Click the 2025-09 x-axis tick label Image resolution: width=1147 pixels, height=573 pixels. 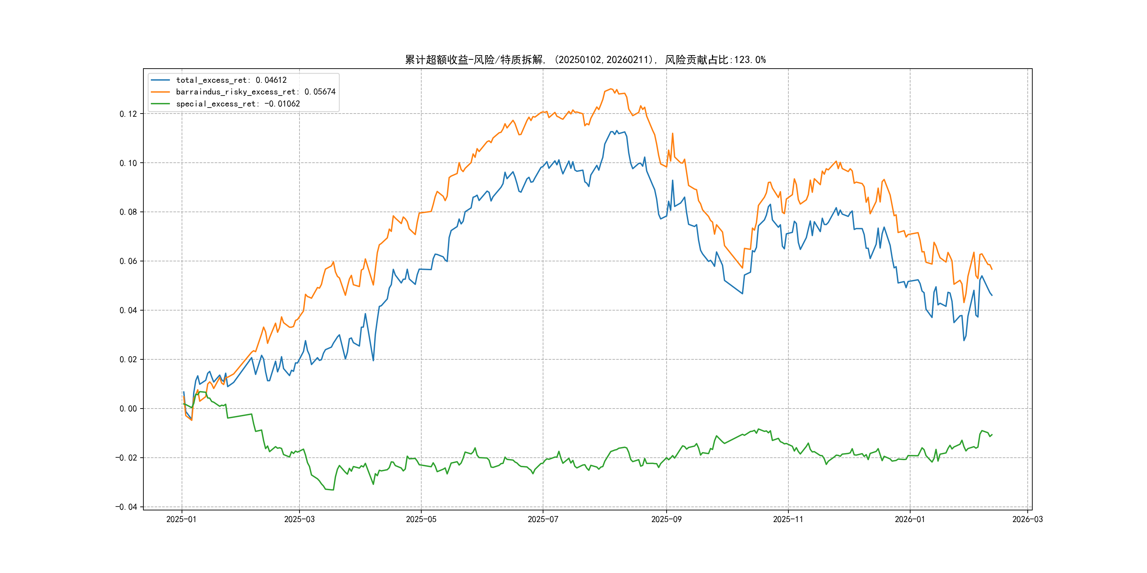pos(666,519)
